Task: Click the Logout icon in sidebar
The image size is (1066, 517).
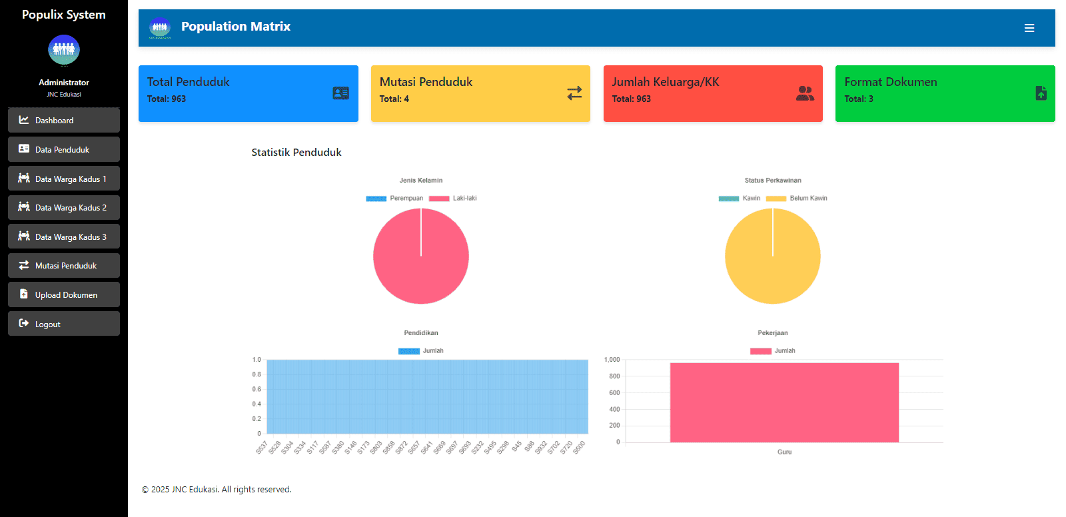Action: (24, 324)
